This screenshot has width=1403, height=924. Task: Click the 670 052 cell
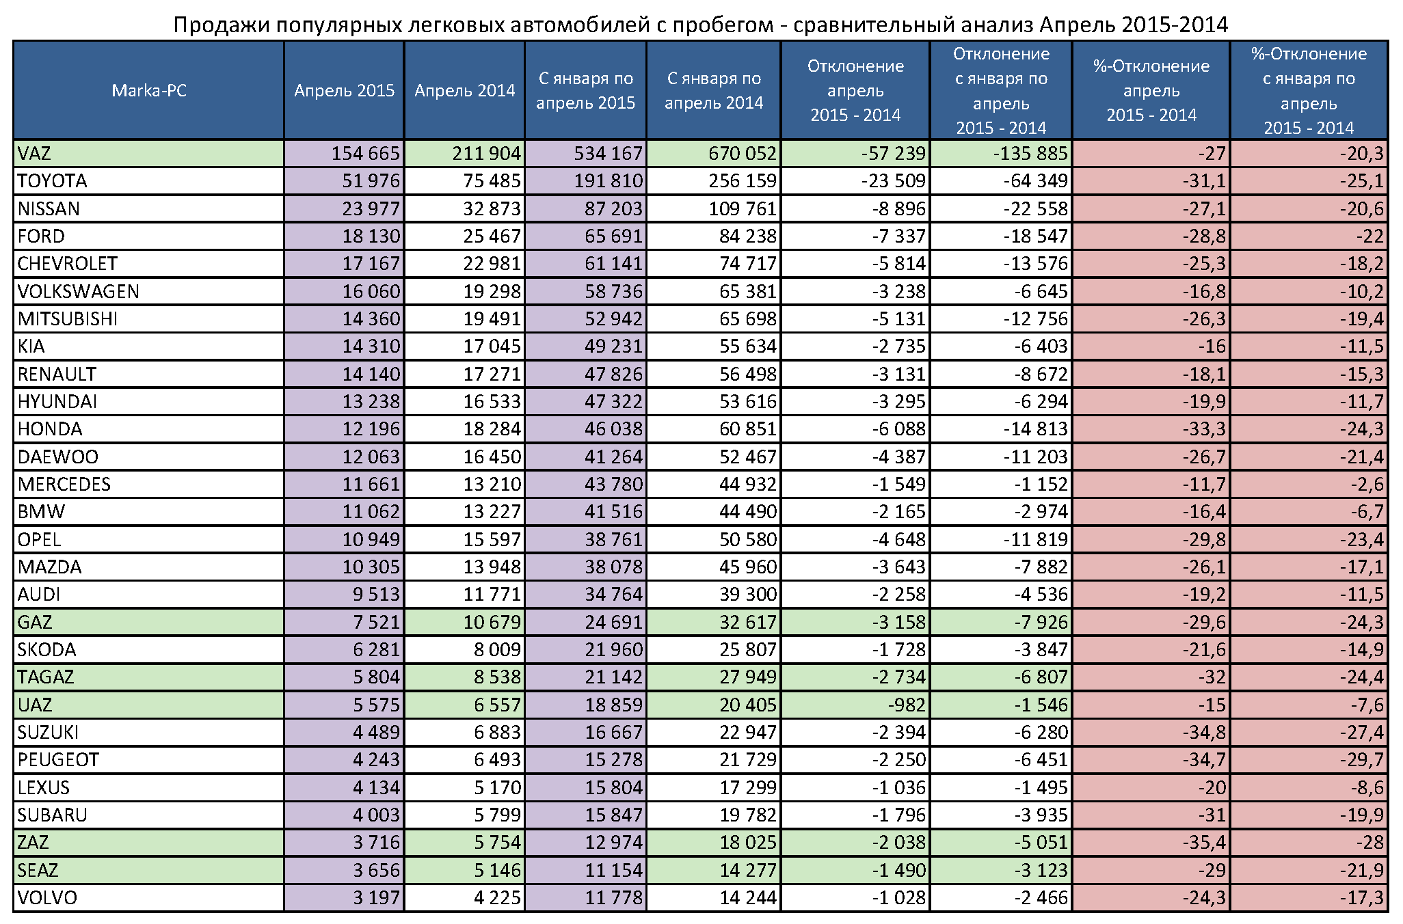[x=743, y=154]
